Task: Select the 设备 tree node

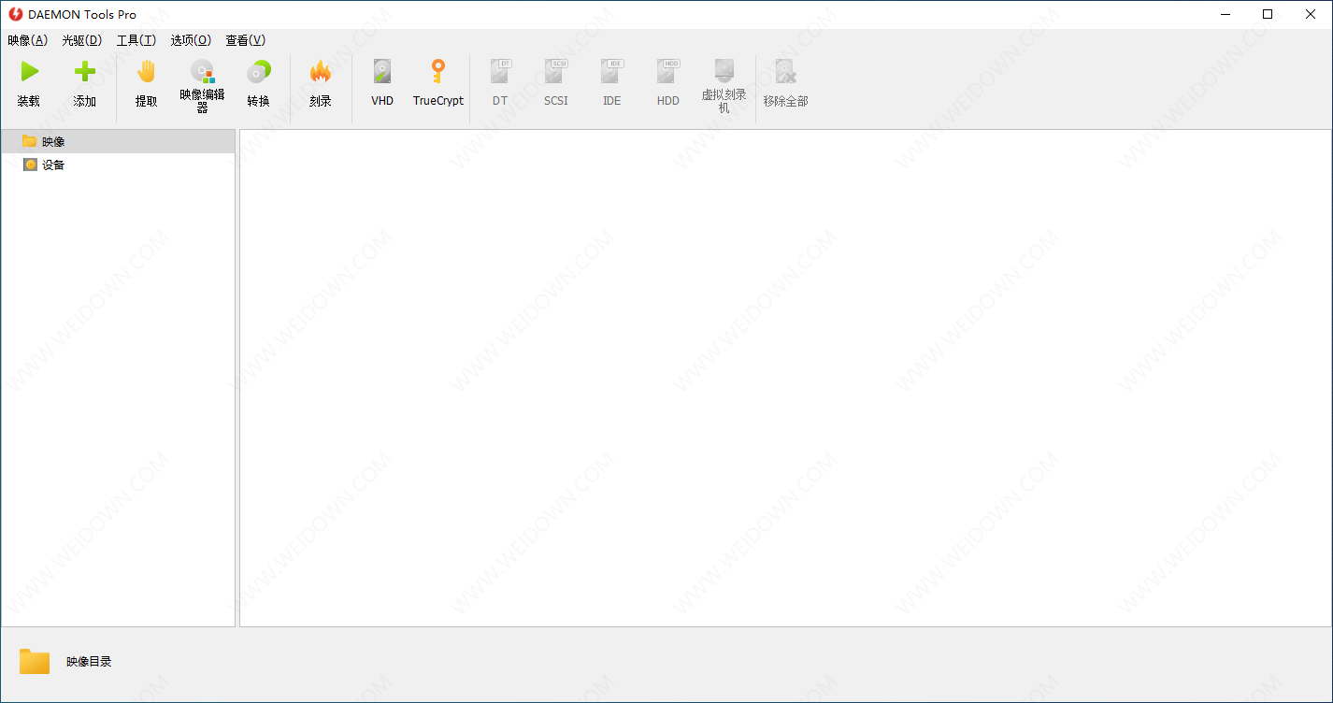Action: [x=118, y=165]
